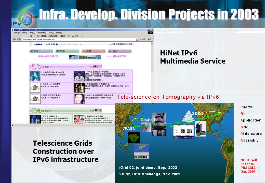Click the Refresh page icon in IE toolbar
Viewport: 265px width, 183px height.
click(34, 36)
